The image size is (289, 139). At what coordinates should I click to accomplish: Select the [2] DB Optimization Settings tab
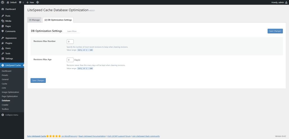coord(58,20)
